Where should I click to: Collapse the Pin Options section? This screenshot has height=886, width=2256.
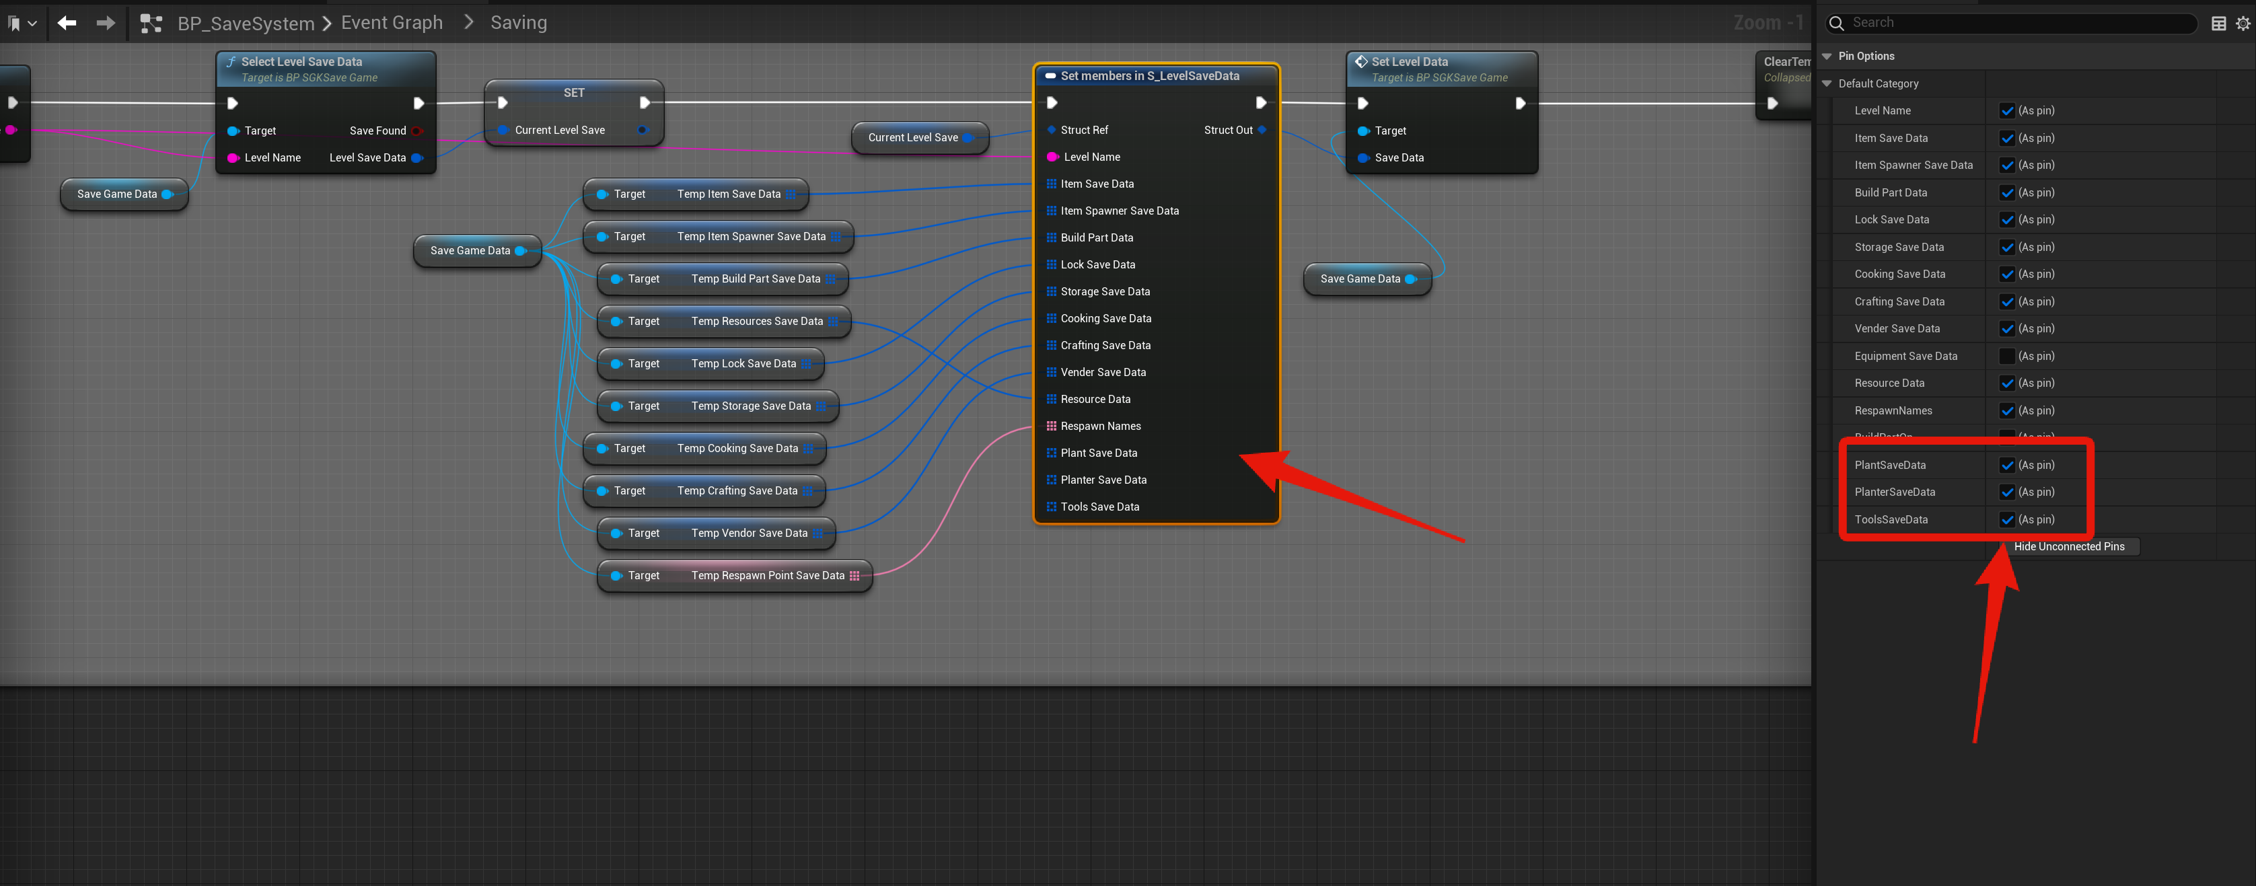click(1827, 56)
